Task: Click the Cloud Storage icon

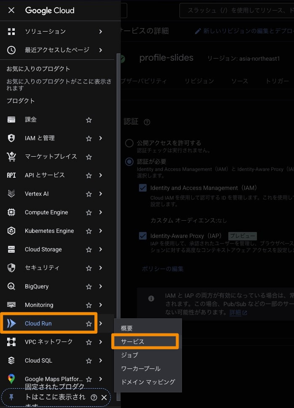Action: click(11, 249)
